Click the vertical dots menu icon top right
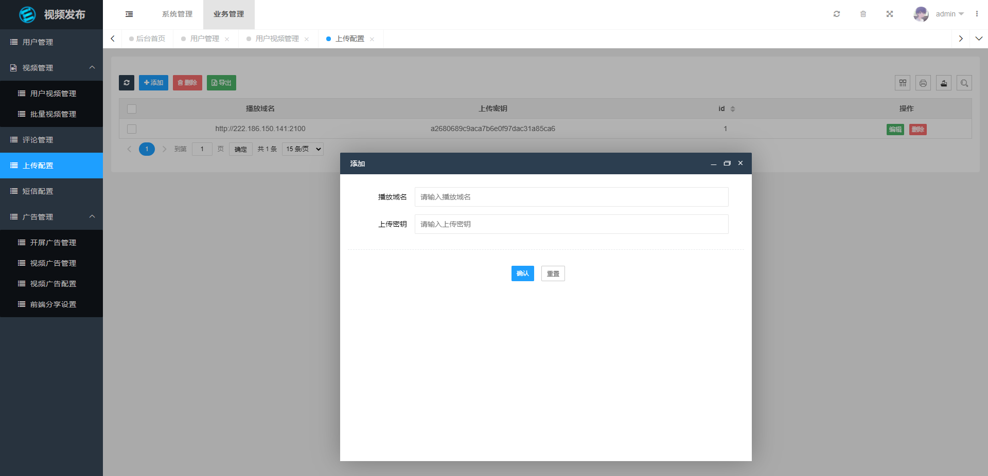 click(977, 14)
